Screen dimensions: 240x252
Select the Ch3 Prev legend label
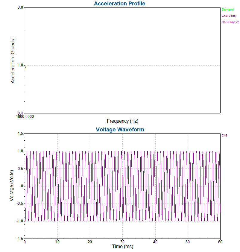230,22
